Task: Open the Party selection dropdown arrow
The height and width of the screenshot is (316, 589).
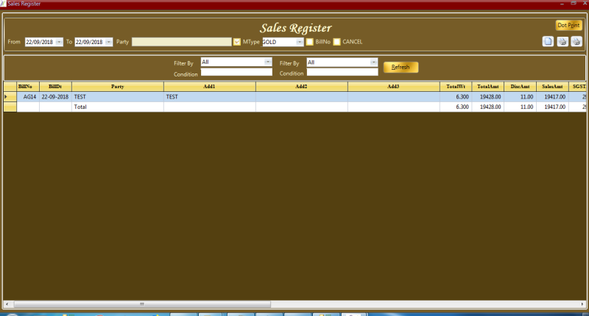Action: coord(236,42)
